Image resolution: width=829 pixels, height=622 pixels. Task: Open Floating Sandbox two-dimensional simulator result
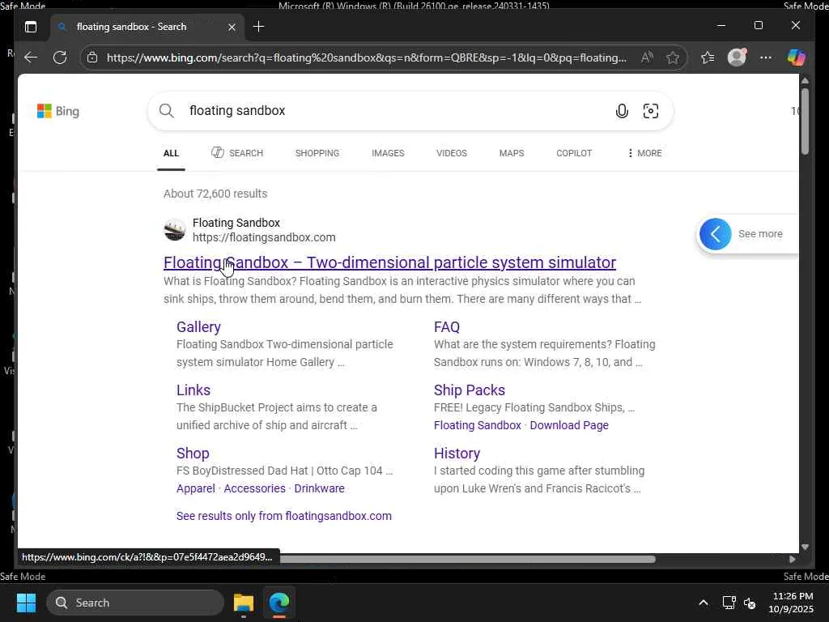[389, 262]
